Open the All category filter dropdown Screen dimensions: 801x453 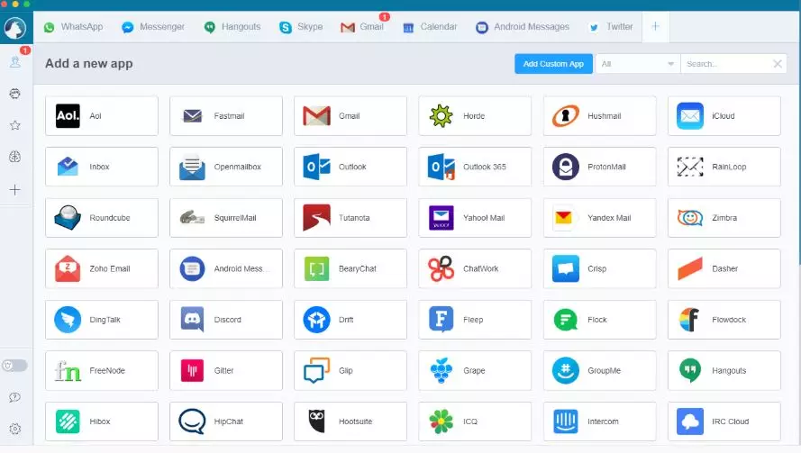[637, 64]
